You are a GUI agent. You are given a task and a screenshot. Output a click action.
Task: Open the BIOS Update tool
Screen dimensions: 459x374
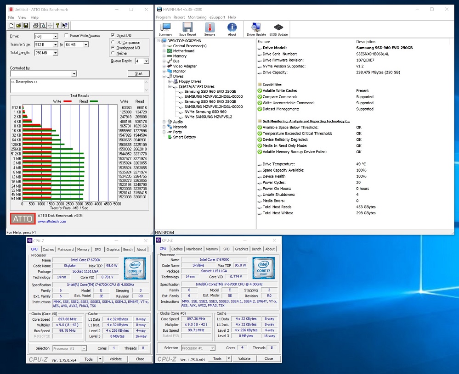coord(278,28)
